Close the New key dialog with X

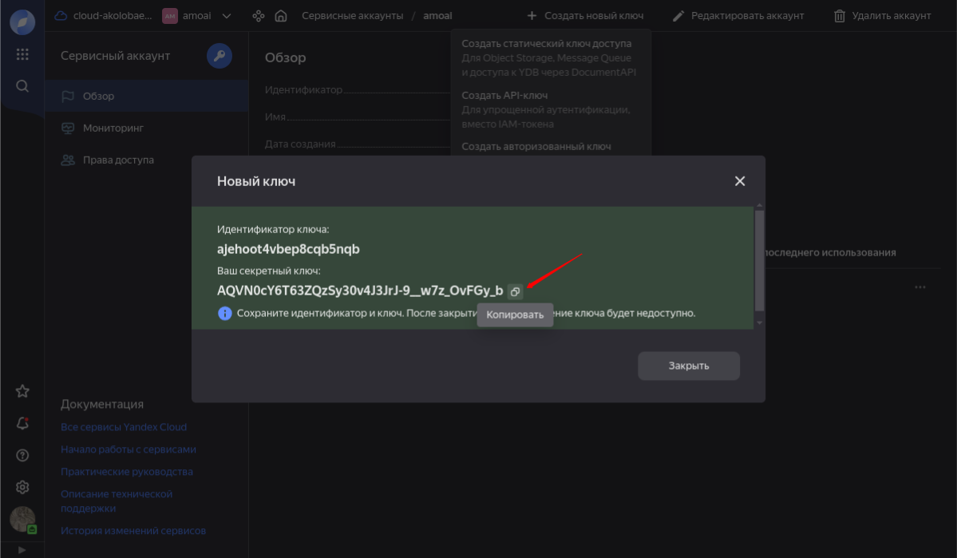tap(739, 181)
